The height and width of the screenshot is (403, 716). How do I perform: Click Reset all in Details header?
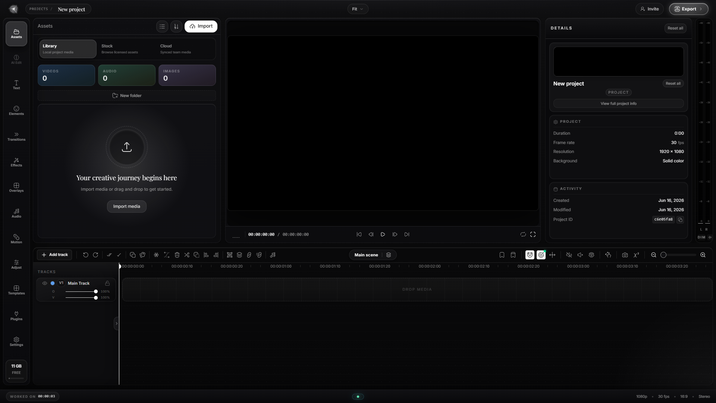coord(675,28)
